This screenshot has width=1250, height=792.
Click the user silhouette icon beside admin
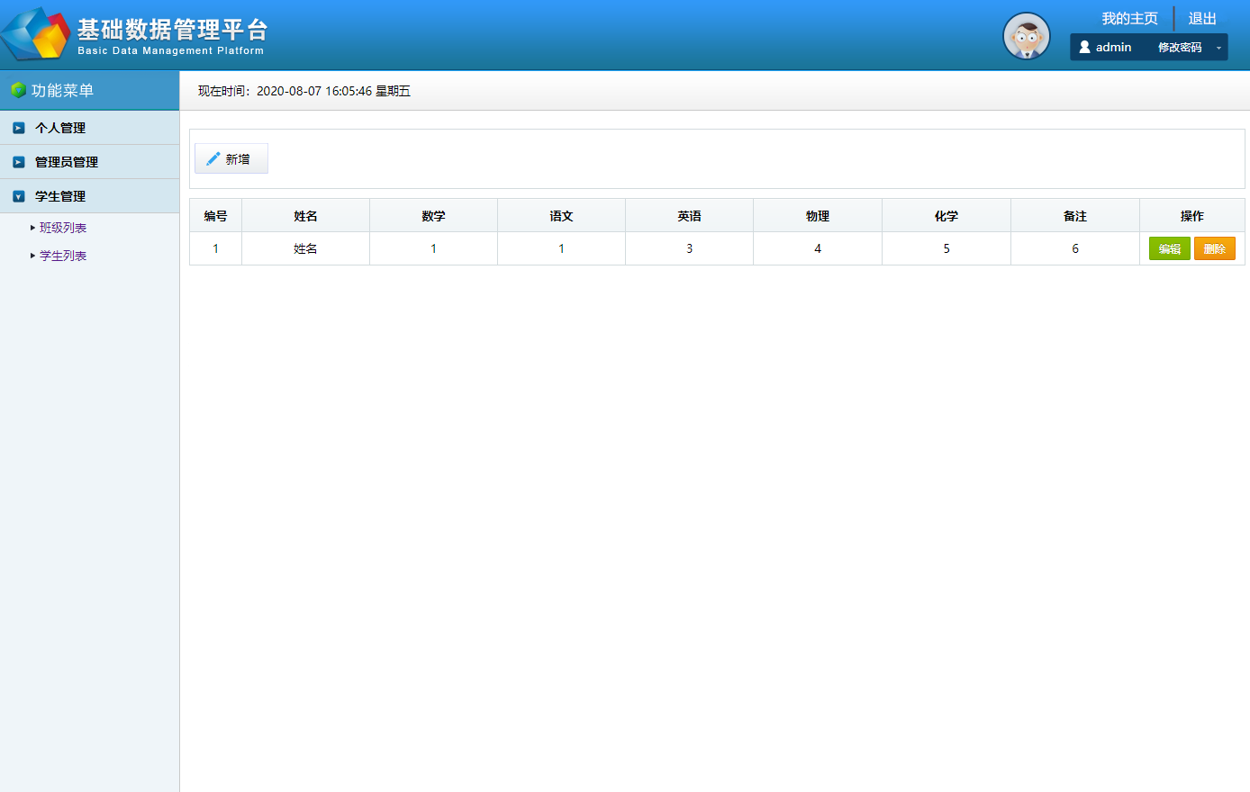[x=1083, y=47]
